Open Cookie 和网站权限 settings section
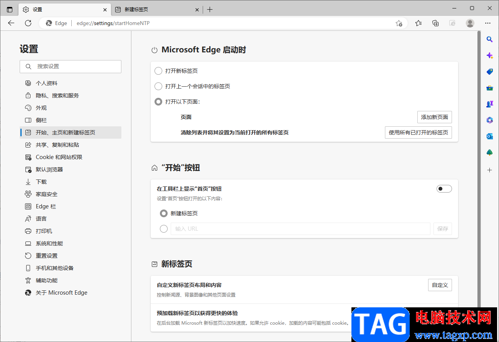Screen dimensions: 499x342 pos(71,157)
